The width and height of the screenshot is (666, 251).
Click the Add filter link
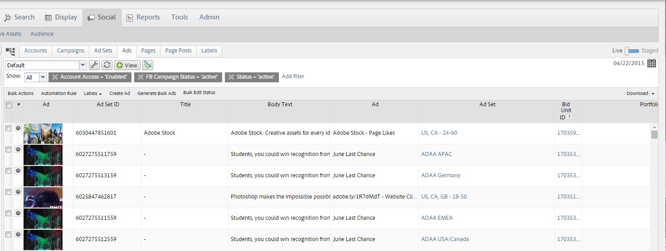pyautogui.click(x=293, y=76)
